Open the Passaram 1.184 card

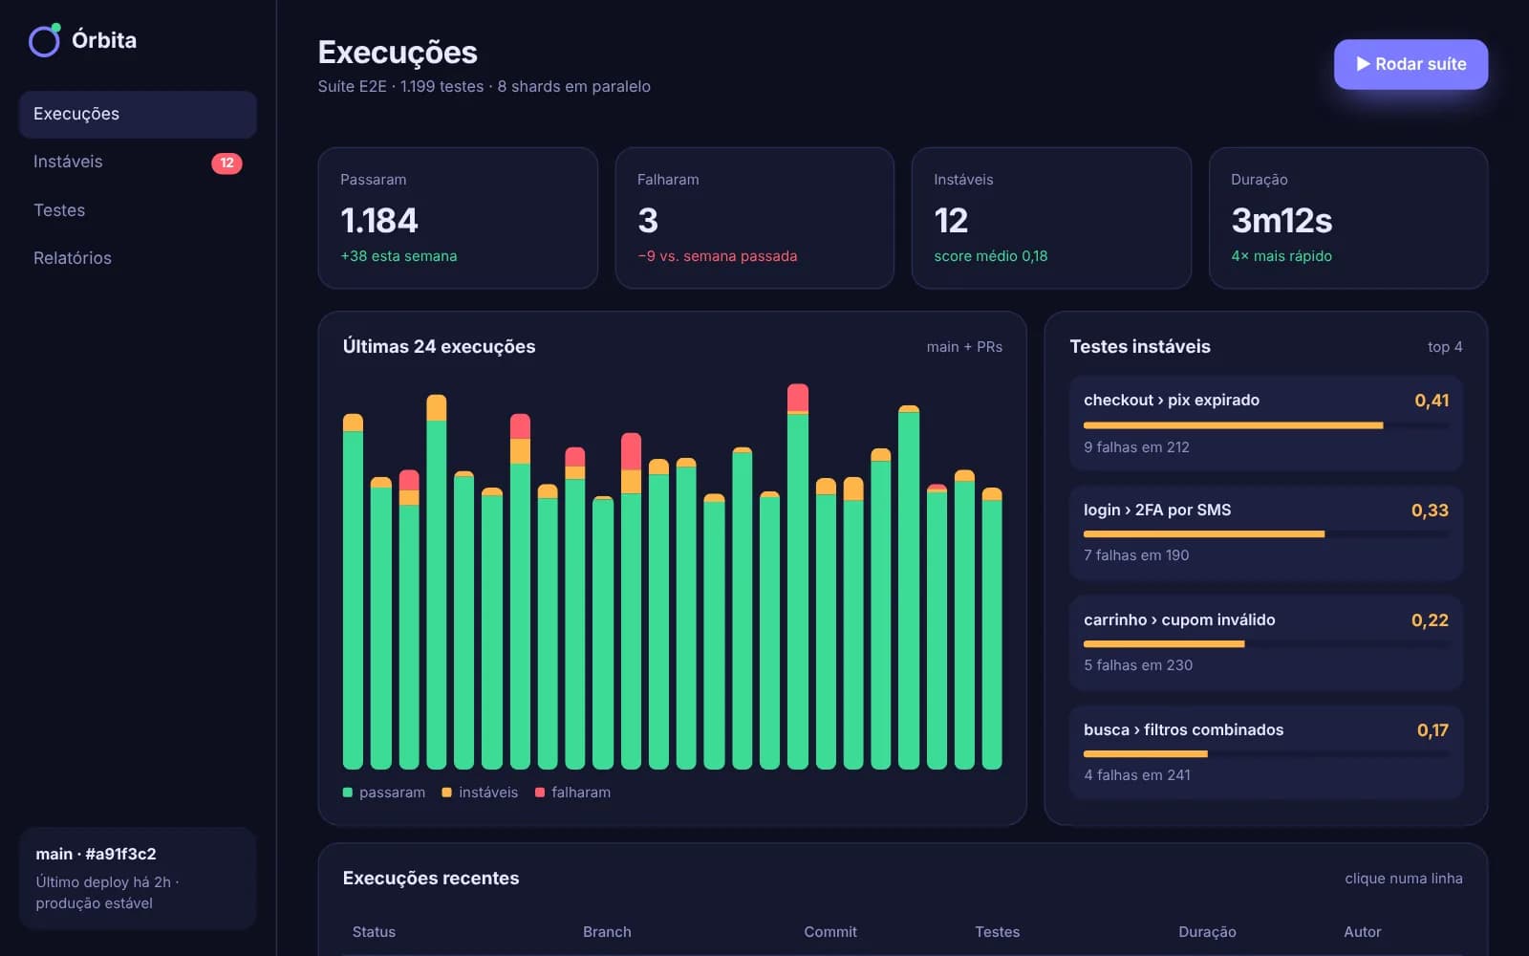(458, 218)
